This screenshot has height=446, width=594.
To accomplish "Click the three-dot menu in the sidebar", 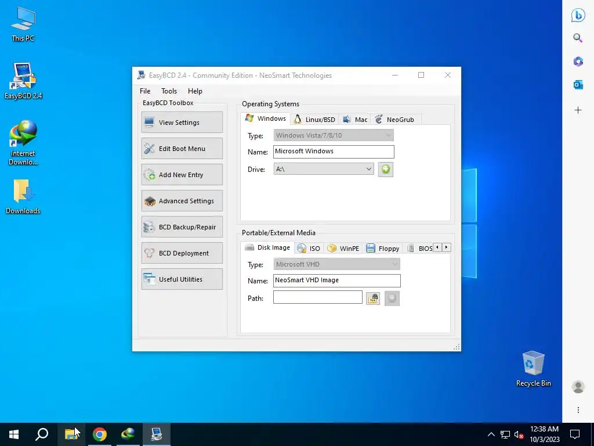I will pos(578,410).
